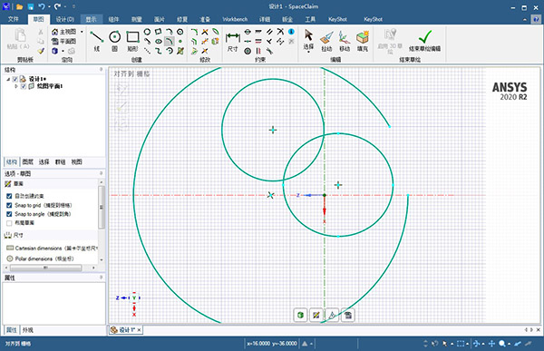Screen dimensions: 544x351
Task: Select the construction line dashed icon
Action: pos(147,51)
